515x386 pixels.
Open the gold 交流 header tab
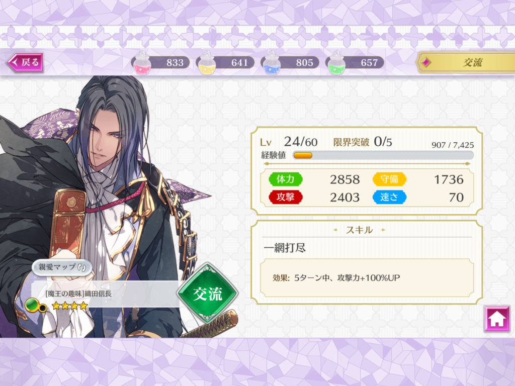tap(466, 62)
